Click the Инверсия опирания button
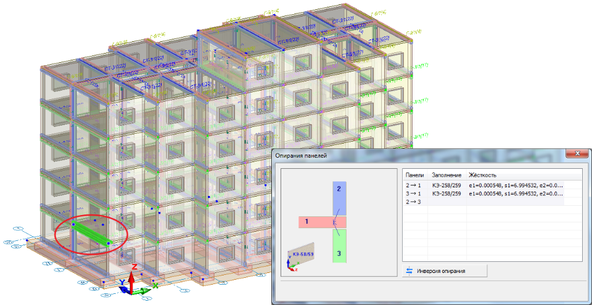The width and height of the screenshot is (592, 305). coord(445,271)
